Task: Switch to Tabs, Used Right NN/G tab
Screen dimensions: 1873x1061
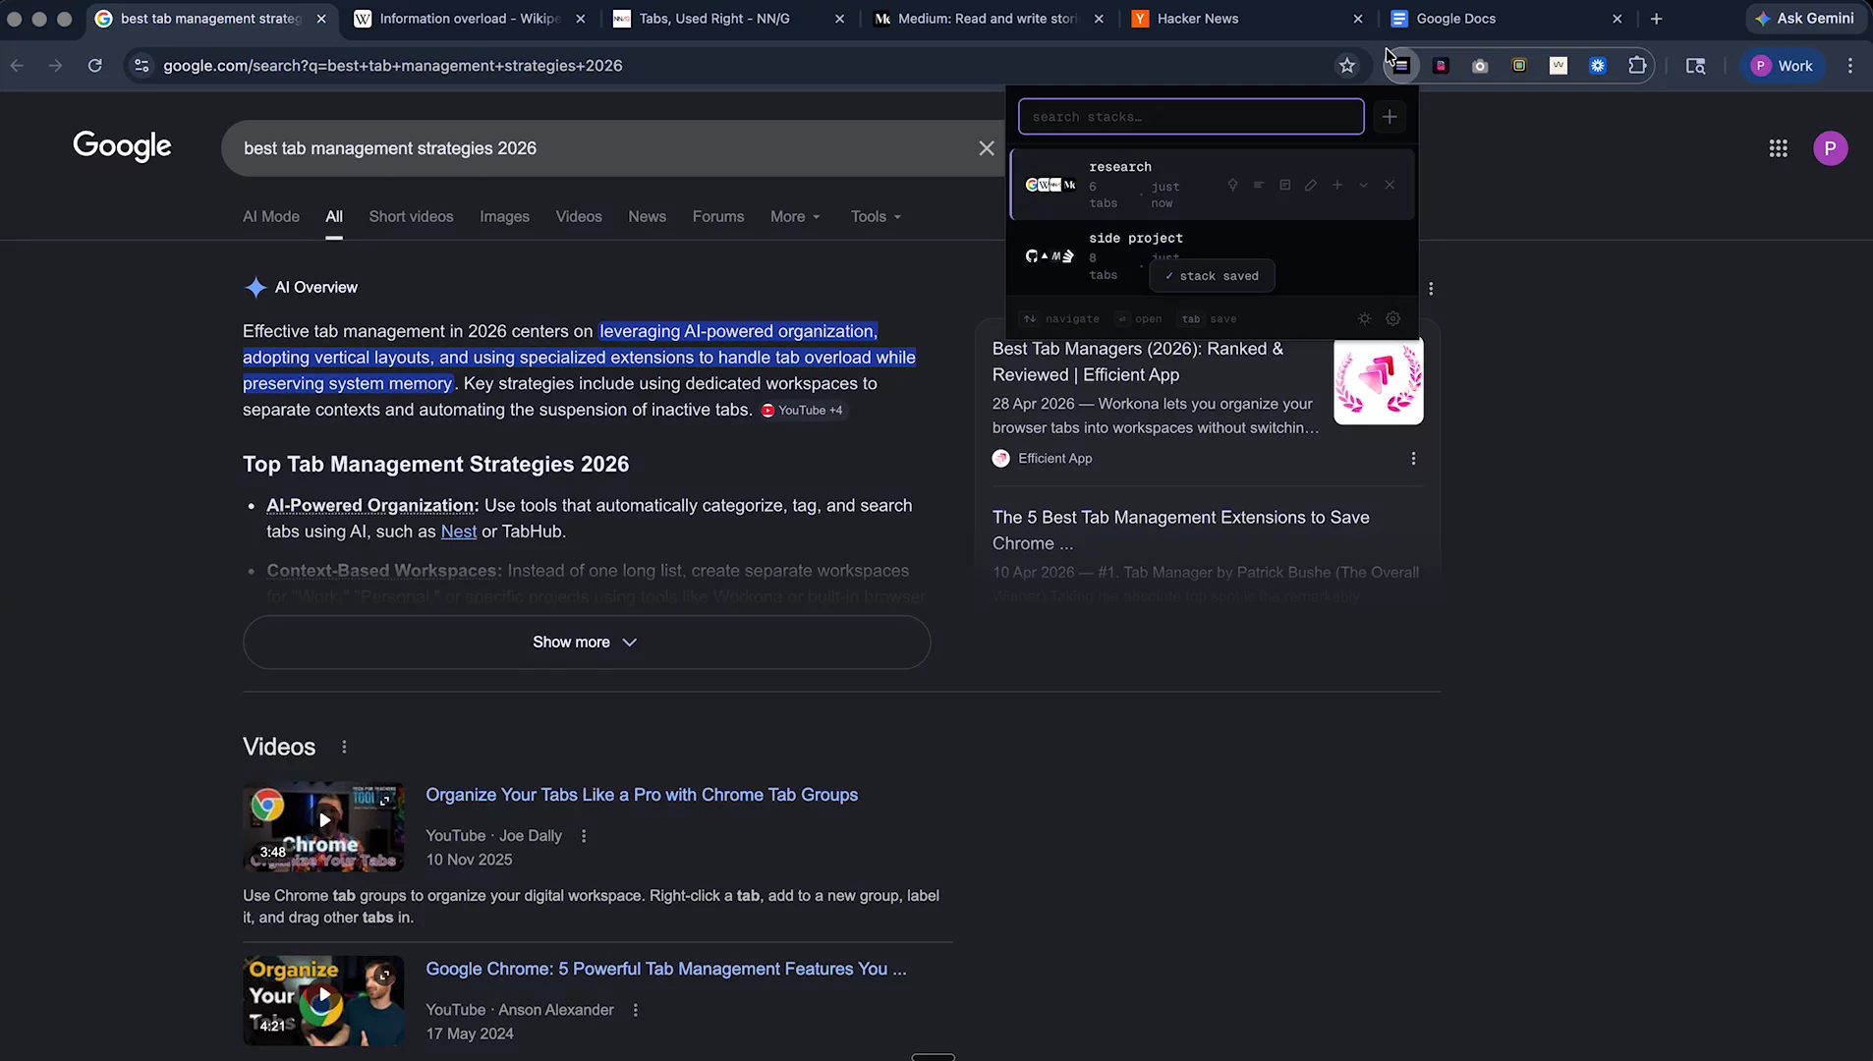Action: 728,19
